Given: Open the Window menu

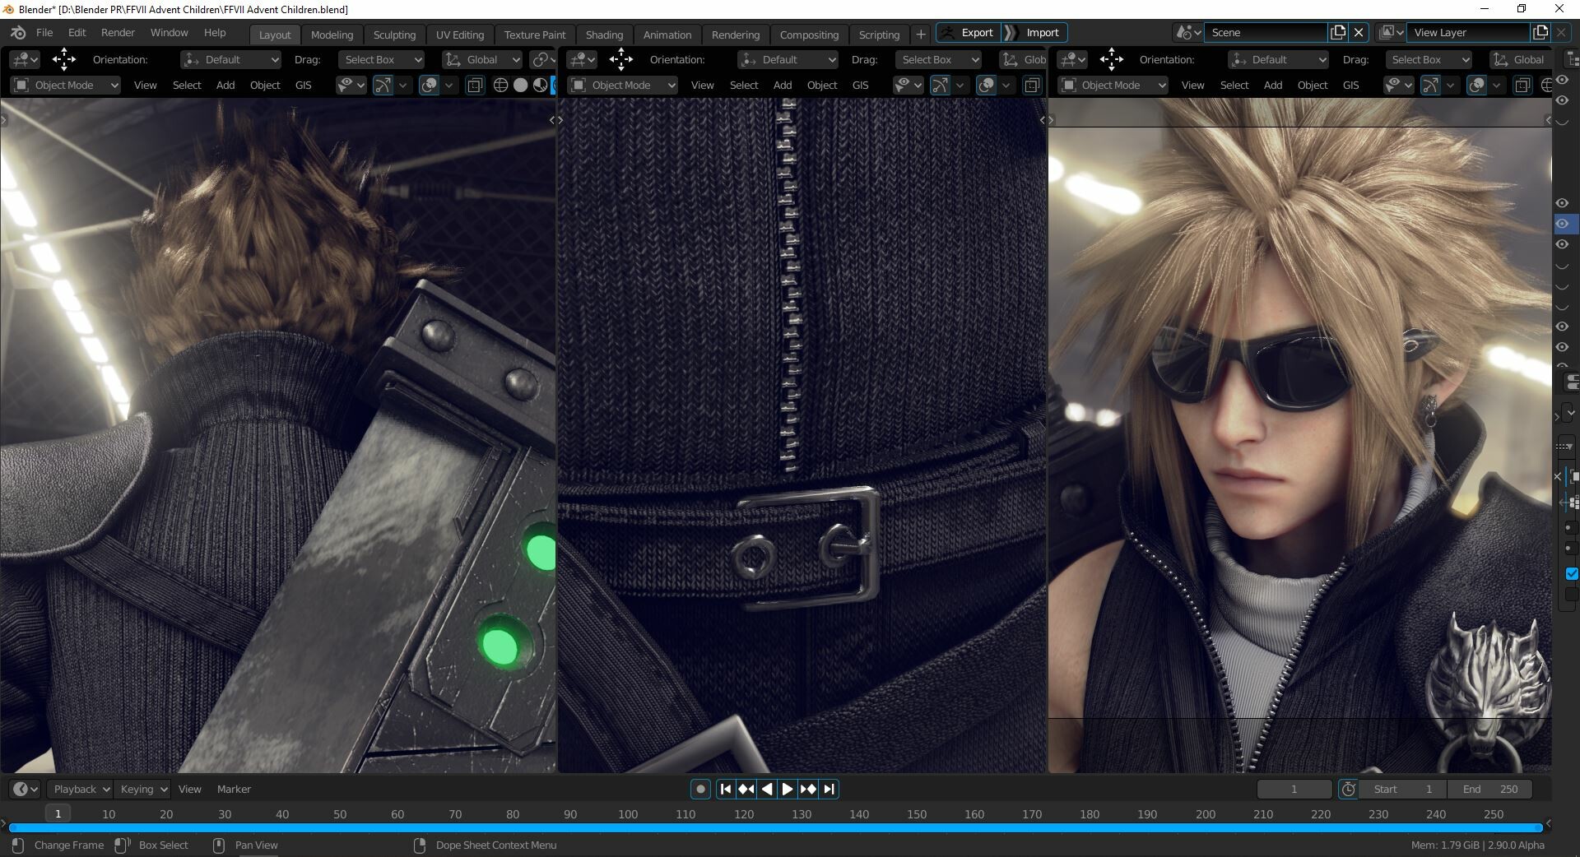Looking at the screenshot, I should click(x=169, y=33).
